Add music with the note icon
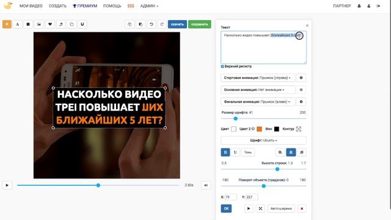Screen dimensions: 391x220 [x=61, y=24]
